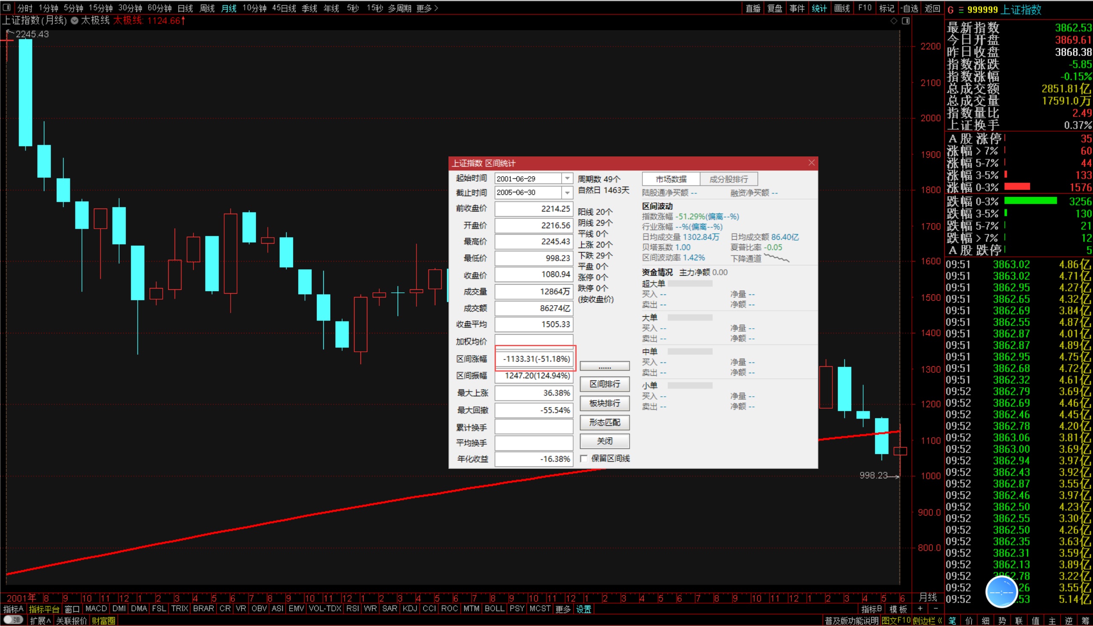Enable the 保留区间线 checkbox

(584, 459)
